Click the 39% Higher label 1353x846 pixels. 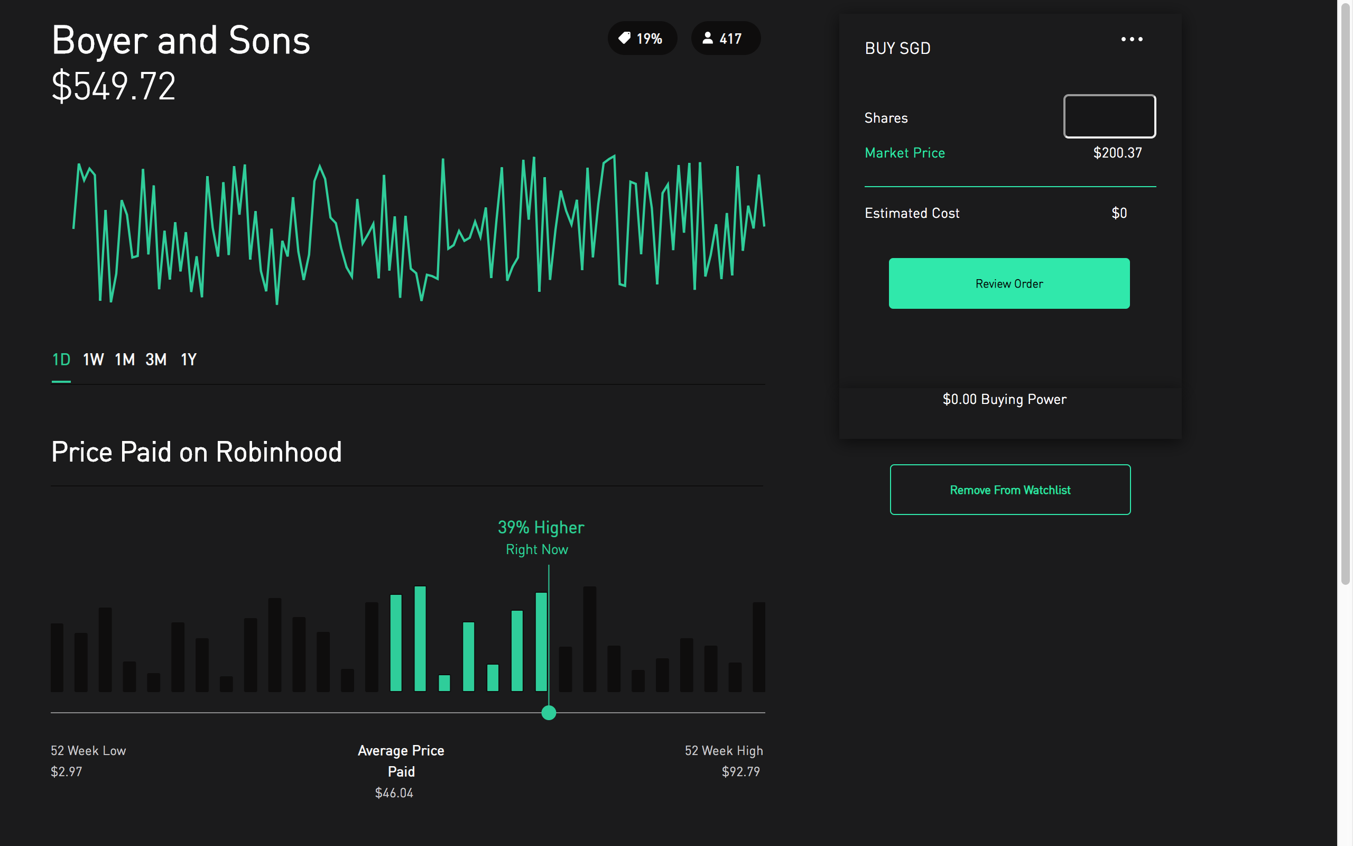pyautogui.click(x=541, y=527)
